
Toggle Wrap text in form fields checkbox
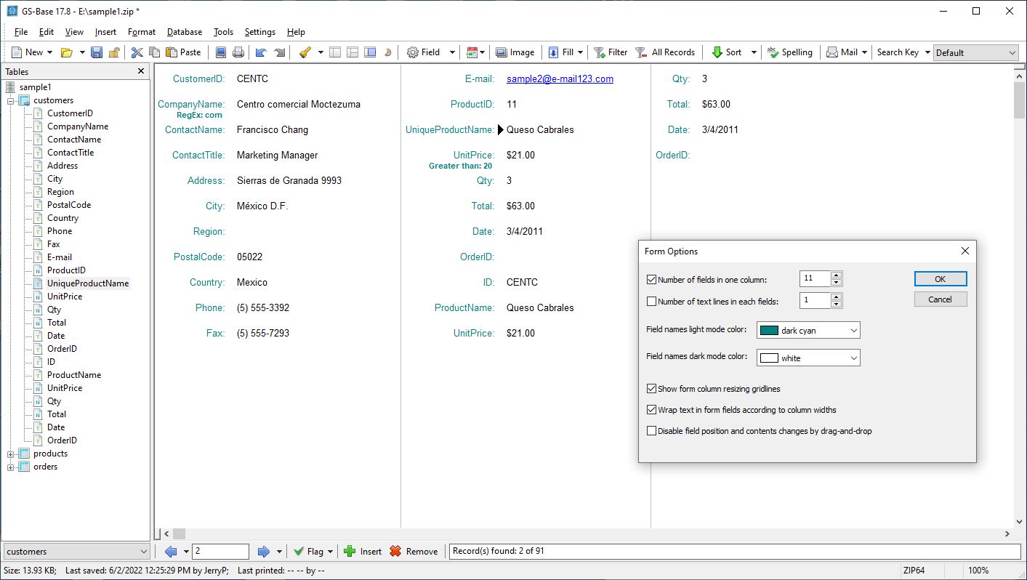(x=651, y=410)
